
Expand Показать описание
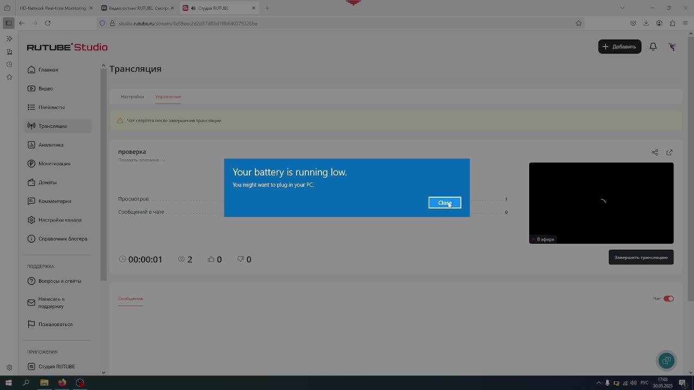(142, 160)
